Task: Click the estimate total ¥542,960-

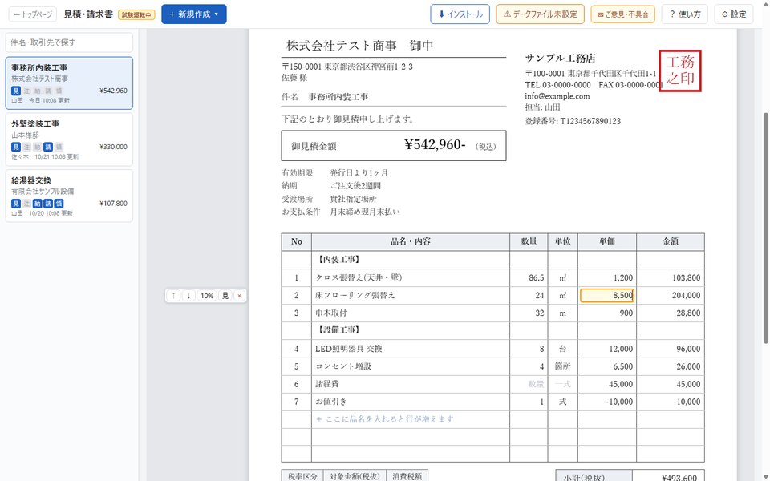Action: [x=435, y=144]
